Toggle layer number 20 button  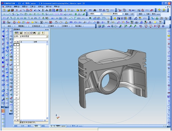pyautogui.click(x=16, y=98)
